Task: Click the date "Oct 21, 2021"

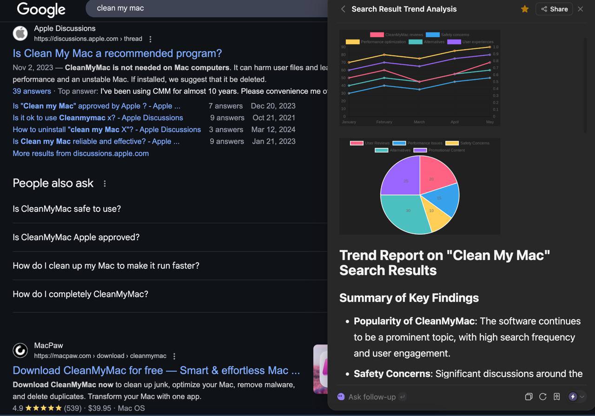Action: 274,118
